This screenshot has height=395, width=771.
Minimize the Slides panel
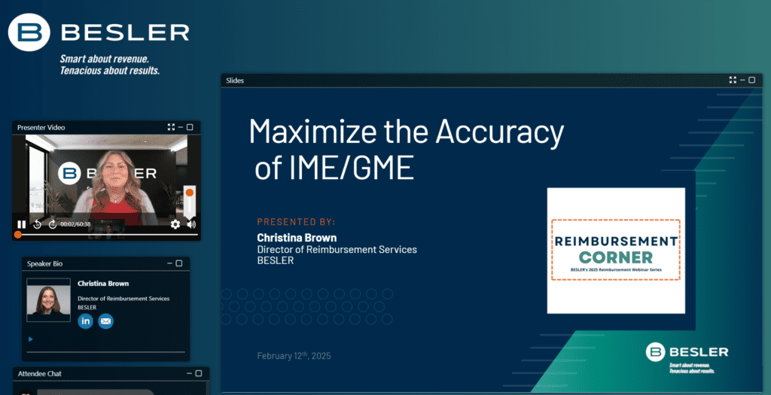[x=742, y=80]
